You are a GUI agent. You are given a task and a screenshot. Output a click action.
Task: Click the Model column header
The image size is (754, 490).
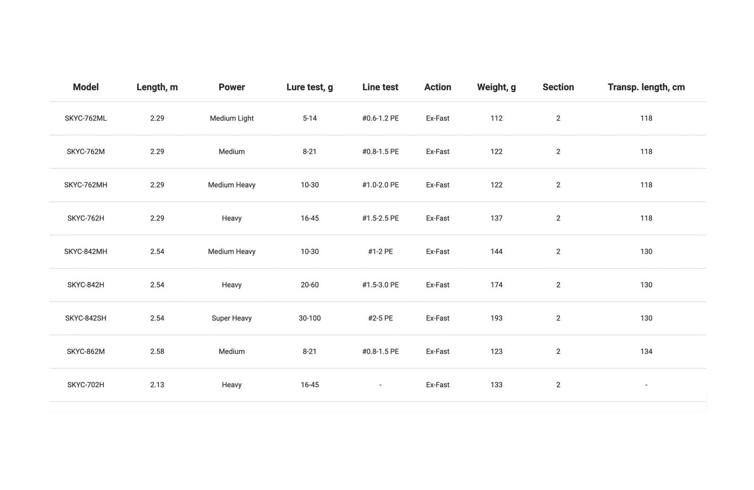(86, 87)
